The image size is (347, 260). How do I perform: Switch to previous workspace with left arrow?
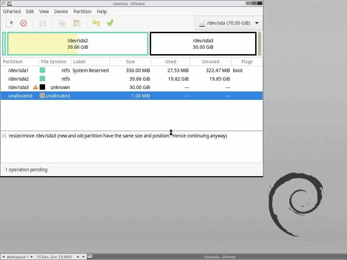3,257
